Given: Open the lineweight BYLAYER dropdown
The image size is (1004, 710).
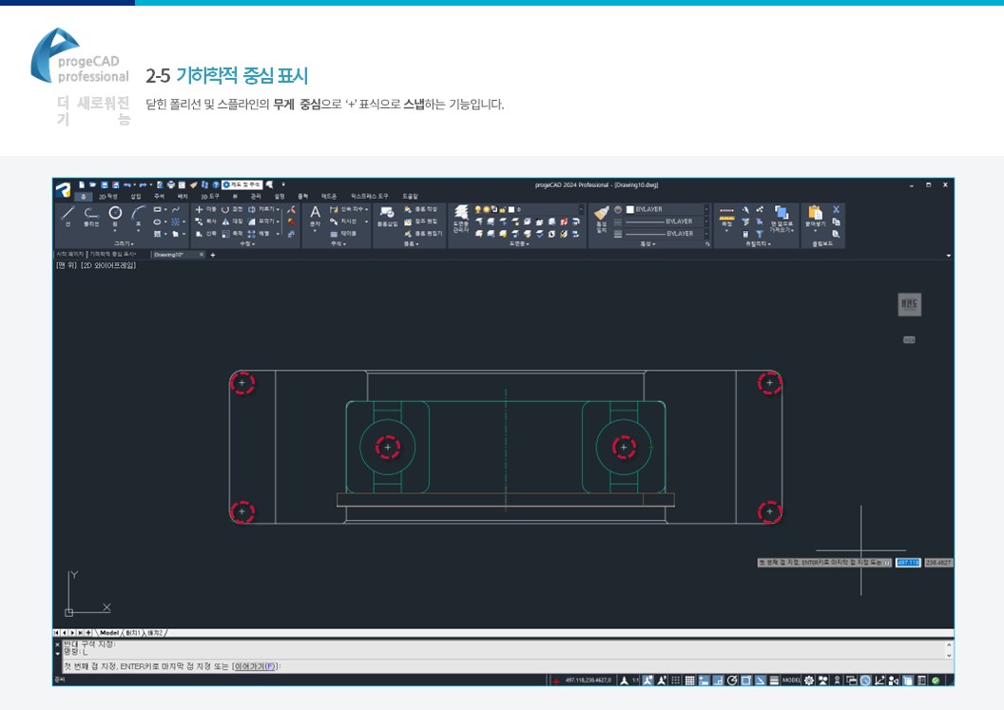Looking at the screenshot, I should (x=707, y=234).
